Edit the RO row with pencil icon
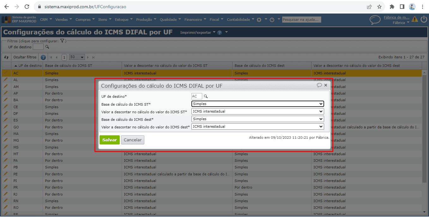 click(x=5, y=208)
